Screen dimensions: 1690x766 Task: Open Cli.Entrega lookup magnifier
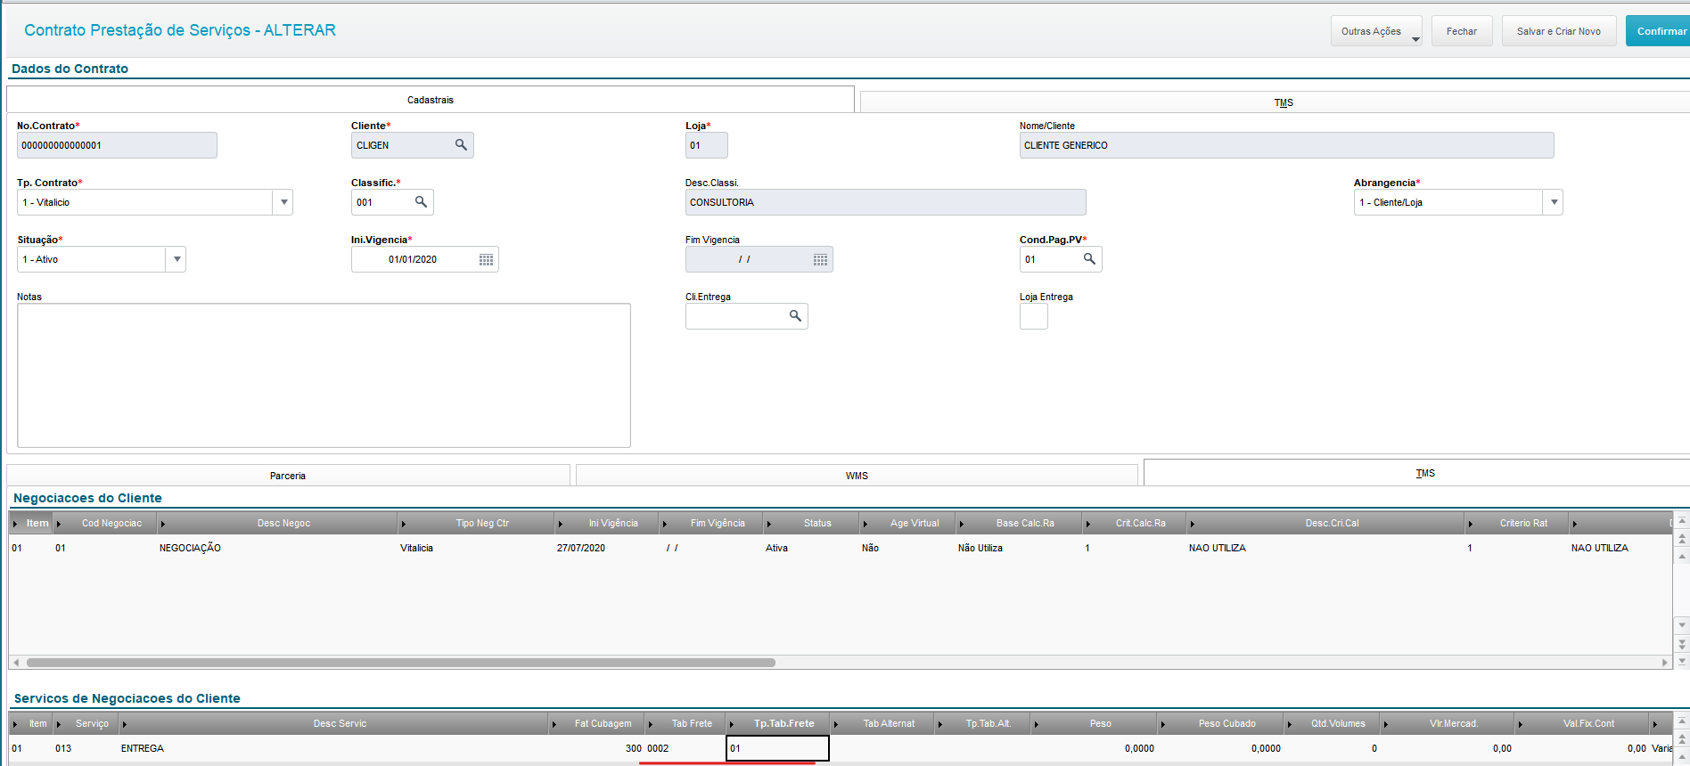pos(795,316)
